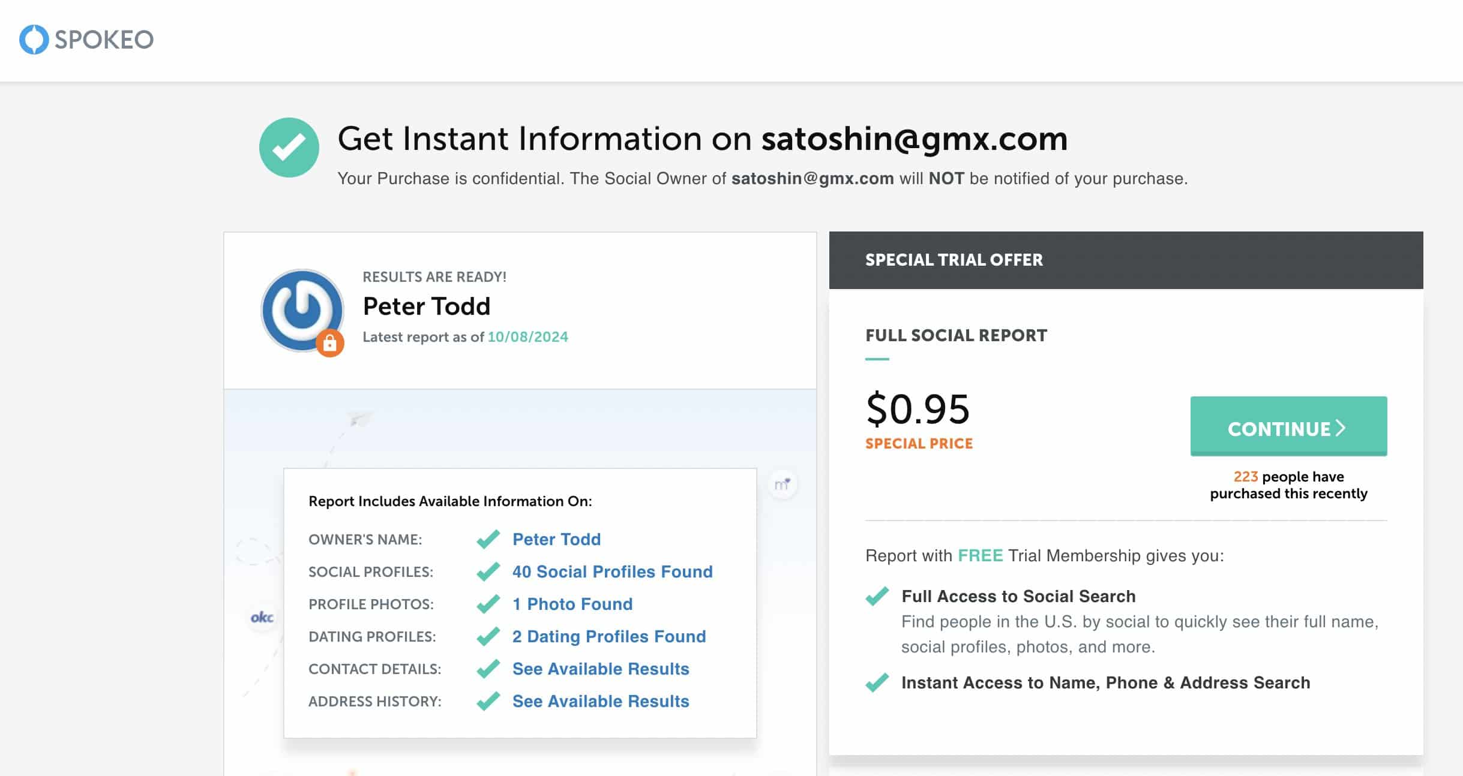Screen dimensions: 1463x776
Task: Open the 1 Photo Found link
Action: click(572, 604)
